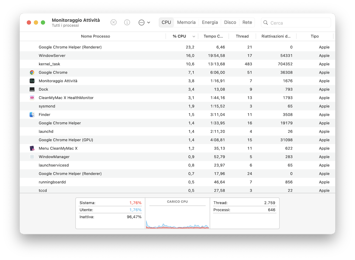Toggle the % CPU sort direction arrow

194,37
